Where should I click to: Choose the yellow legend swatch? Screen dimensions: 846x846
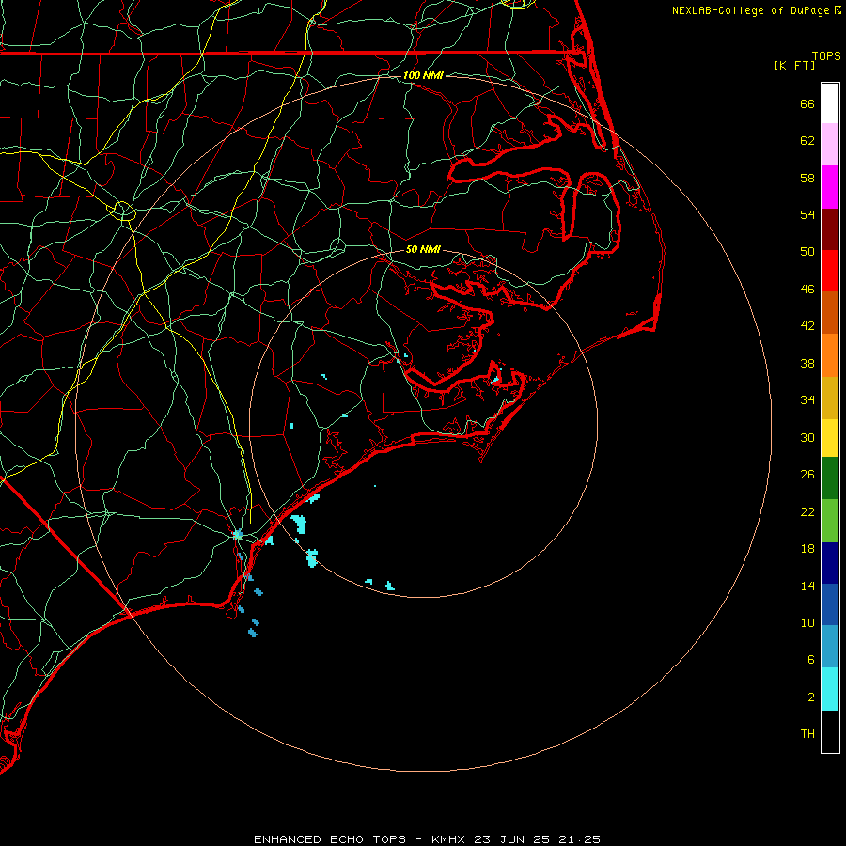point(830,438)
